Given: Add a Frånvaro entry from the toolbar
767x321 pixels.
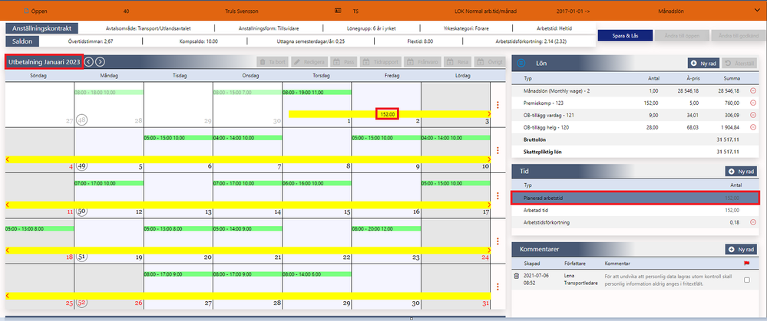Looking at the screenshot, I should (x=422, y=63).
